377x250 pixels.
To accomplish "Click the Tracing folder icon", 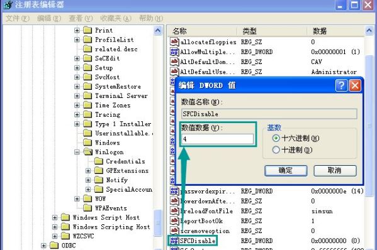I will (x=87, y=114).
